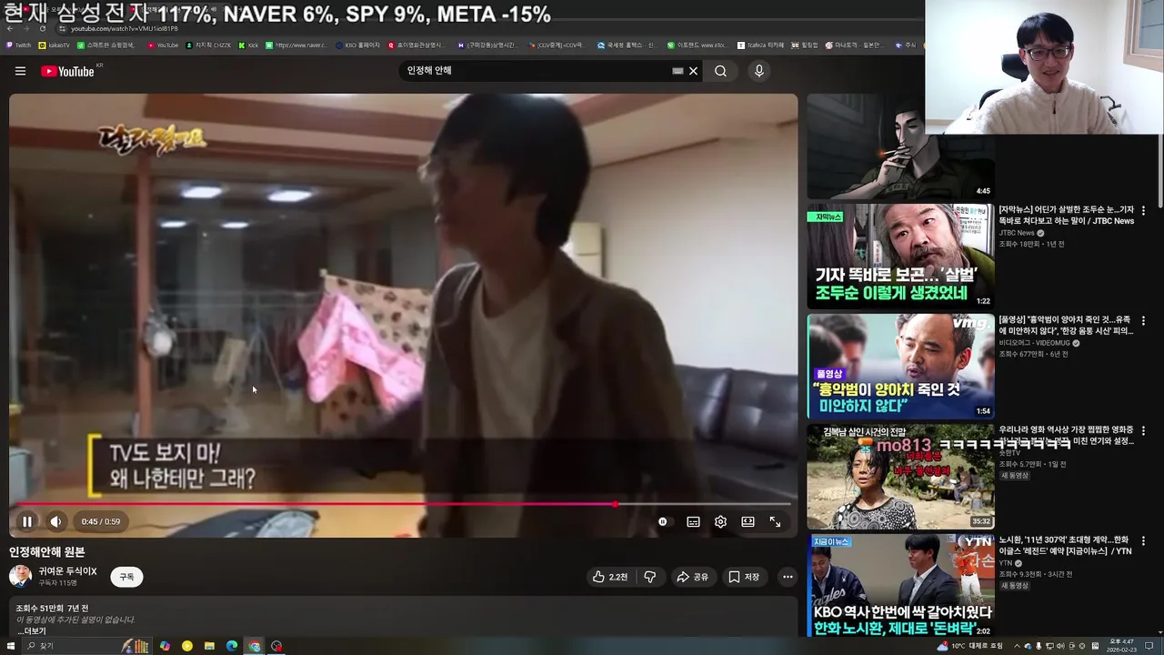Start voice search with microphone icon
1164x655 pixels.
(x=759, y=71)
